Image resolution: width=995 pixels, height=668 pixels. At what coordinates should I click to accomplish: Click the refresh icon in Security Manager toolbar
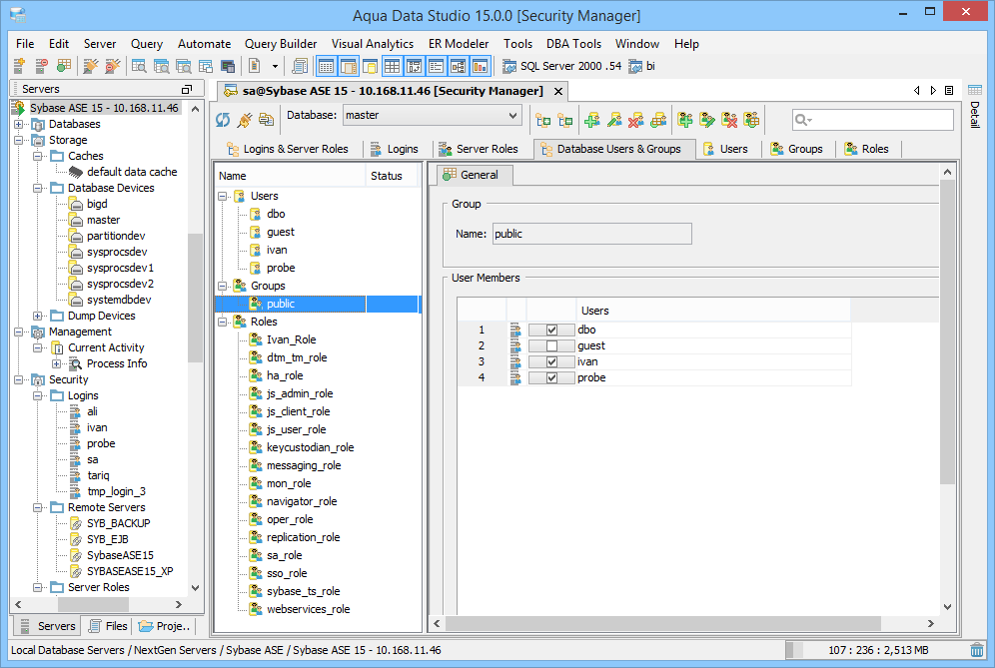pos(223,120)
